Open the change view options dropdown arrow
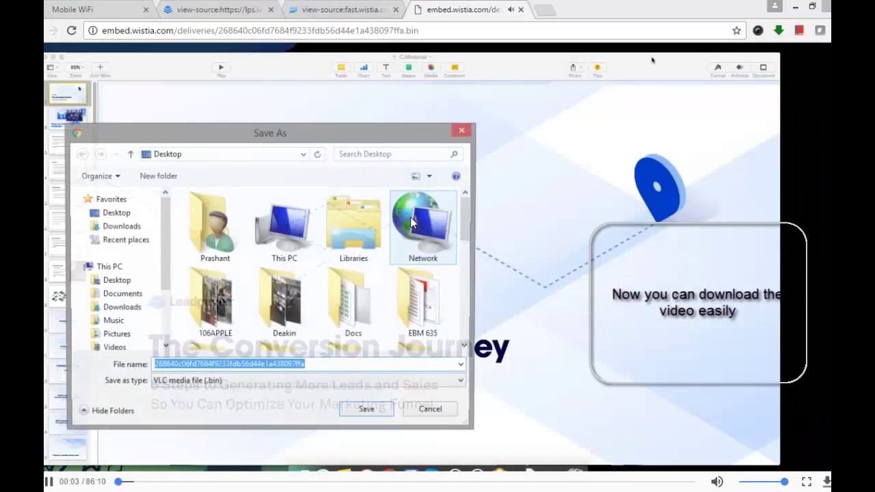 tap(429, 176)
